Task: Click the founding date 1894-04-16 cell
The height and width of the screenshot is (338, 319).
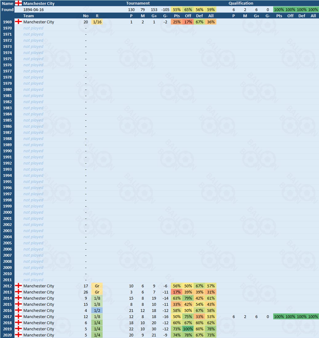Action: point(33,10)
